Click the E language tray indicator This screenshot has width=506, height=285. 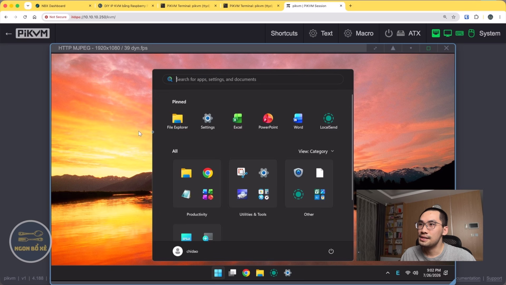point(398,273)
